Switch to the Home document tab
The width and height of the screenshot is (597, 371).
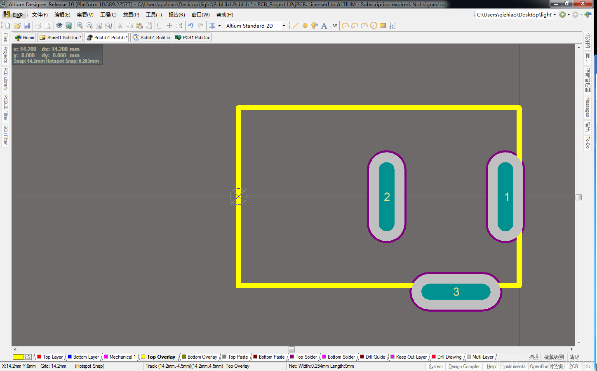pyautogui.click(x=24, y=38)
